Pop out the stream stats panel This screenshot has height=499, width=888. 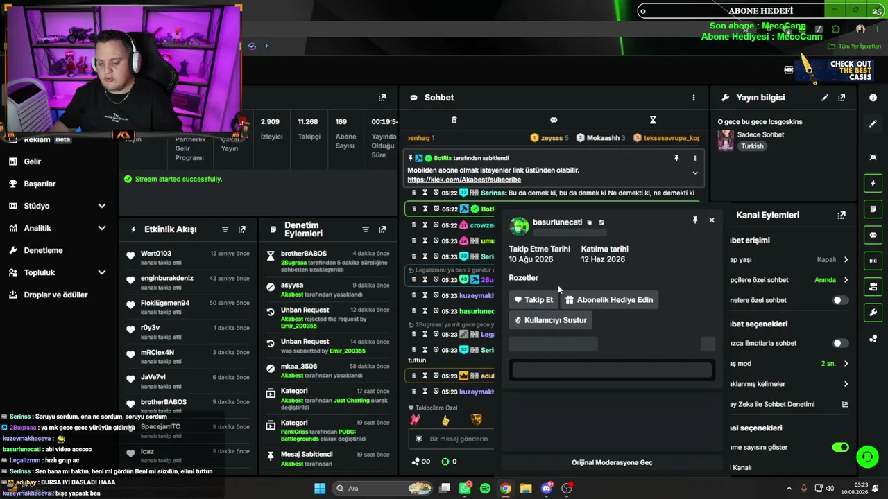382,98
